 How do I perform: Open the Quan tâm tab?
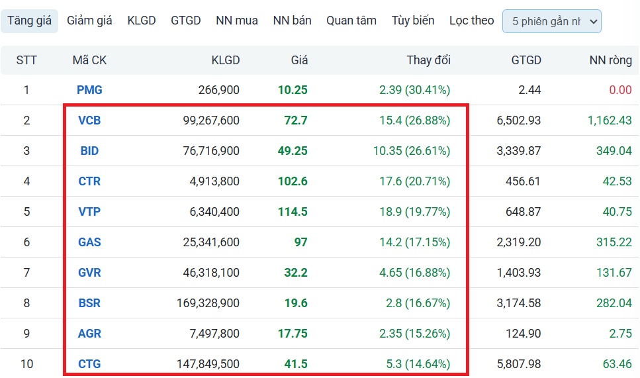pyautogui.click(x=351, y=21)
